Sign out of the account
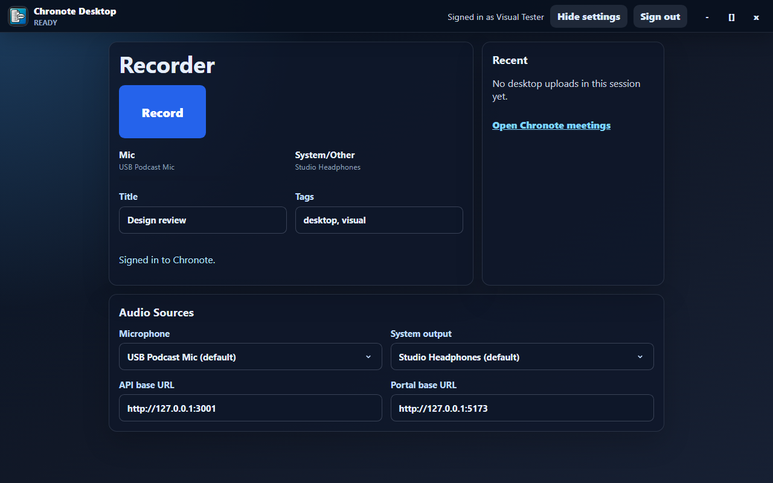This screenshot has height=483, width=773. click(660, 16)
